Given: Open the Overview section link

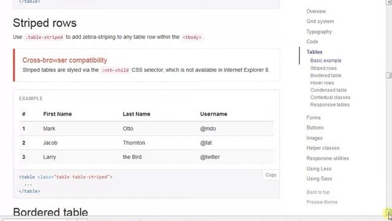Looking at the screenshot, I should [316, 11].
